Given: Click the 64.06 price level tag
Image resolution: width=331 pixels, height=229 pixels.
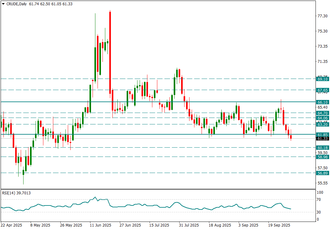Looking at the screenshot, I should point(323,118).
